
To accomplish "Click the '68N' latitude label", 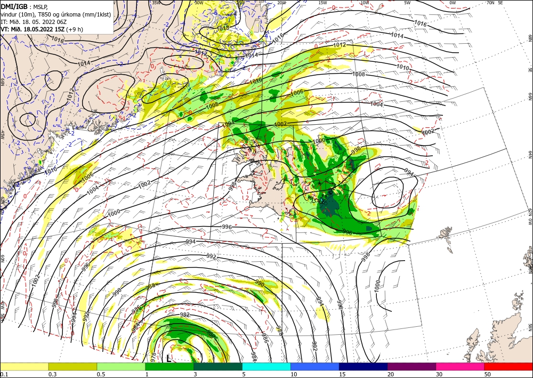I will [530, 37].
